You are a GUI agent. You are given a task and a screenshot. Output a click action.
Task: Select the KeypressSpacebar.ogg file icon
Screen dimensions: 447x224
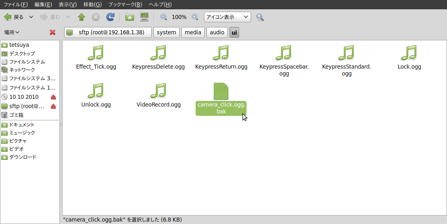284,52
